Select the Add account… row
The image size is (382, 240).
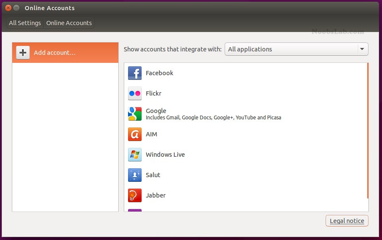[x=65, y=53]
